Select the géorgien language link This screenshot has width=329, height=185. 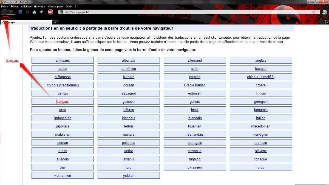point(261,102)
